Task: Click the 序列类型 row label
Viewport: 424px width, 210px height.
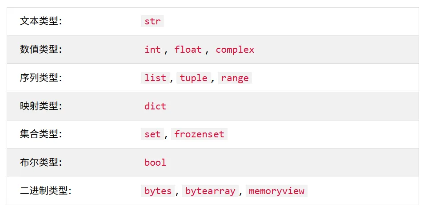Action: [x=41, y=78]
